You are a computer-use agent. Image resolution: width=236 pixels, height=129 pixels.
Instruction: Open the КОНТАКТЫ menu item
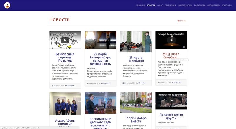click(227, 5)
